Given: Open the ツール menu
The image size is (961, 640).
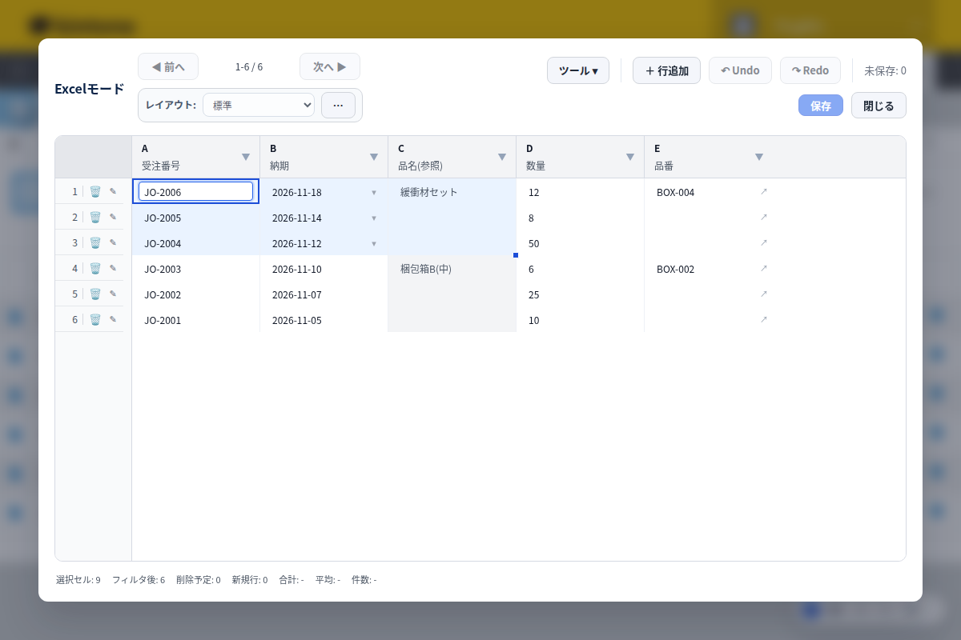Looking at the screenshot, I should (578, 70).
